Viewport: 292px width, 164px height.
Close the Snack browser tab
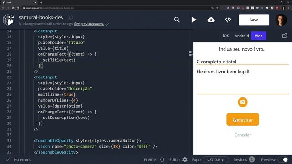coord(35,3)
